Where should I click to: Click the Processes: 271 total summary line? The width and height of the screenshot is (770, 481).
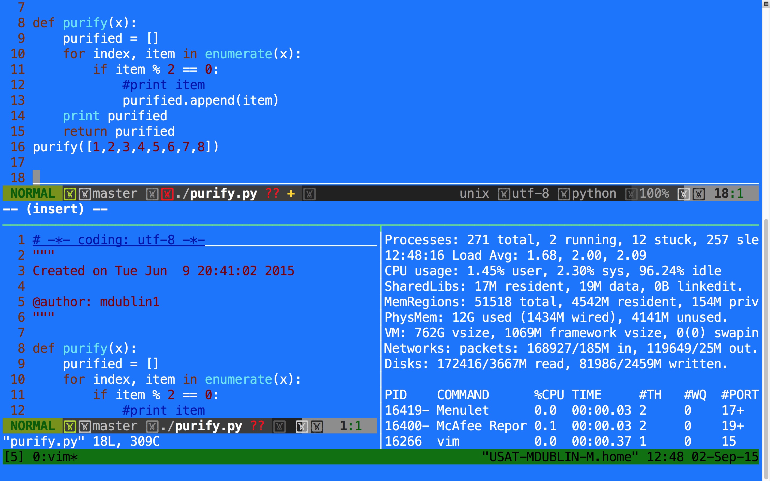tap(571, 240)
